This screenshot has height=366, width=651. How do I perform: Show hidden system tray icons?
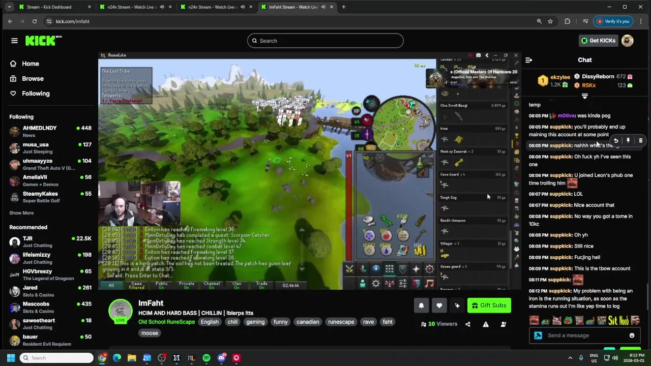[570, 358]
